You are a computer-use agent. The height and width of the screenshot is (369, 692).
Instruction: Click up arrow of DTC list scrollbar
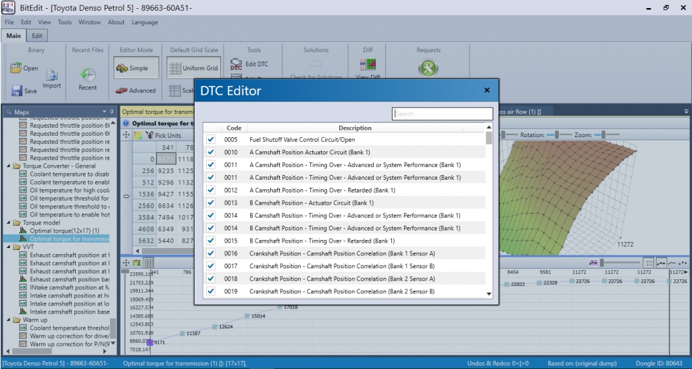coord(489,127)
